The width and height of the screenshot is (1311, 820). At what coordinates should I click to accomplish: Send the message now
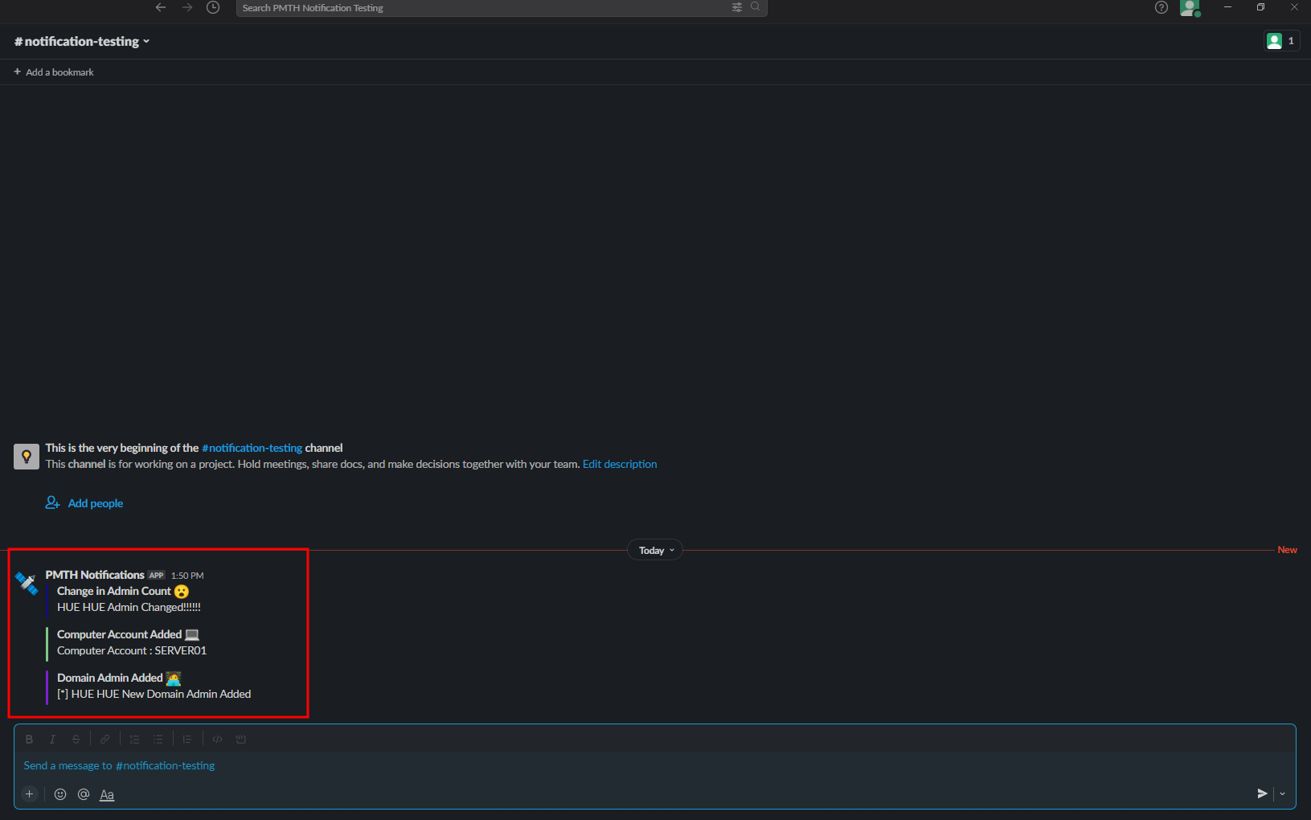(1262, 793)
